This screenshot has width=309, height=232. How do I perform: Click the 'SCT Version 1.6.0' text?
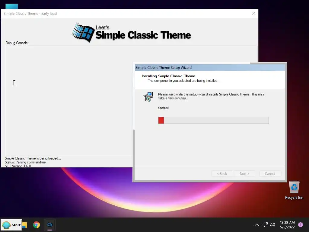tap(18, 166)
